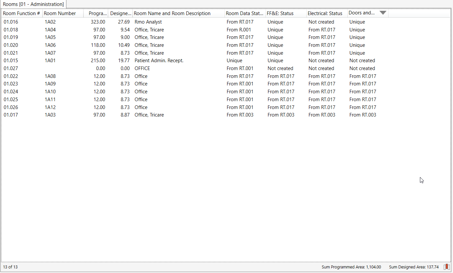Click room number 1A04 cell
The width and height of the screenshot is (453, 273).
click(50, 30)
